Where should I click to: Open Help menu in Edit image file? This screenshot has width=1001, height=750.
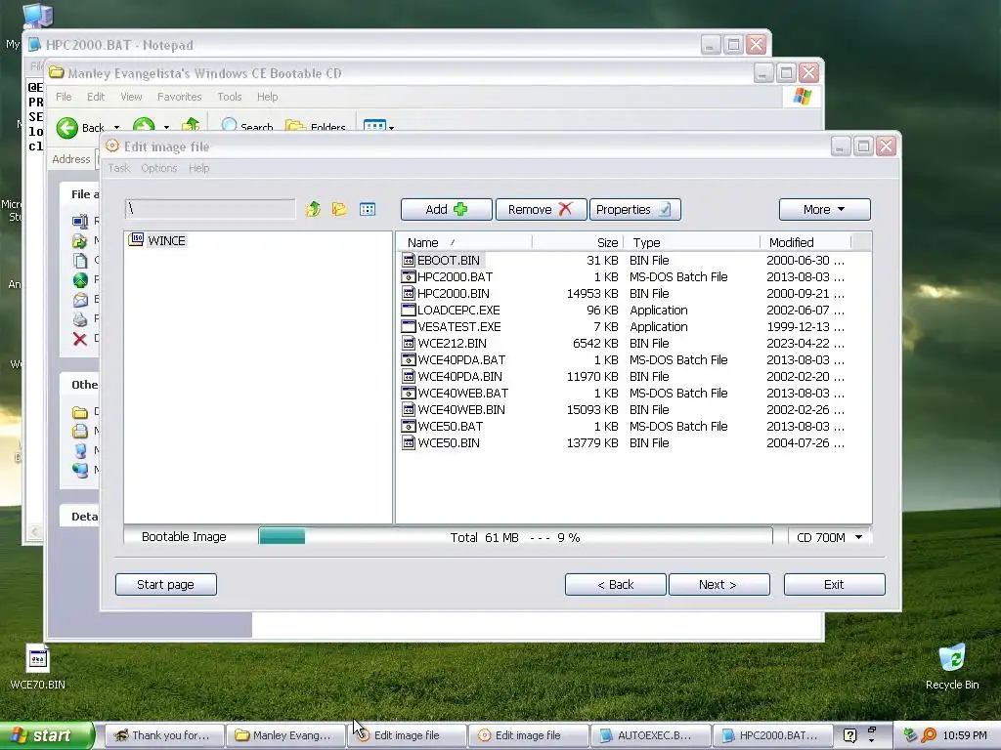pyautogui.click(x=198, y=168)
